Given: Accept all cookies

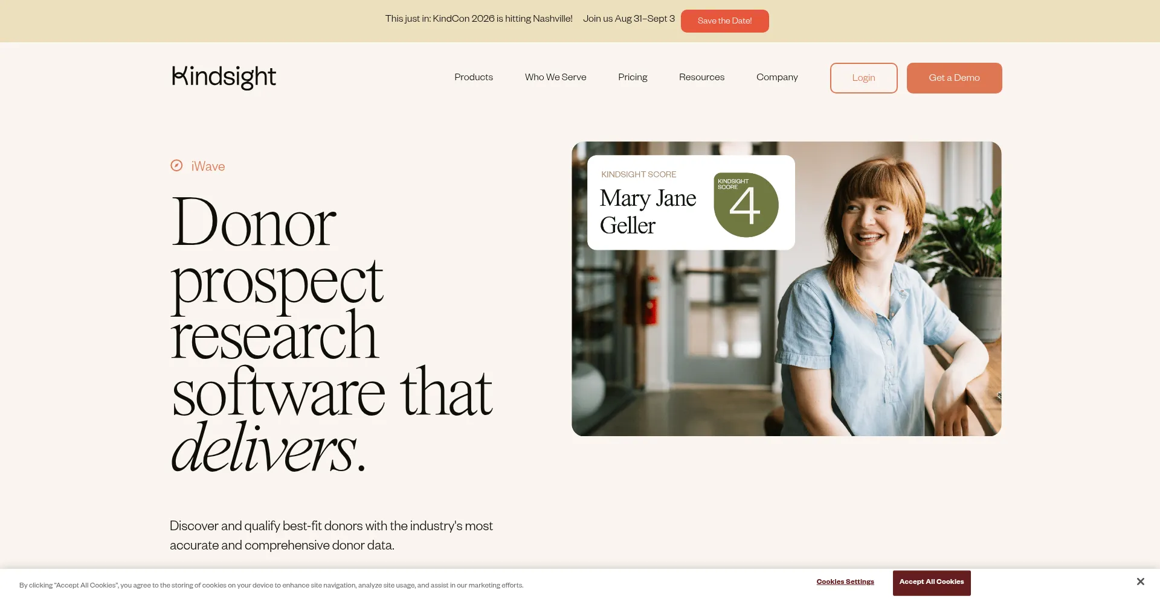Looking at the screenshot, I should [932, 583].
